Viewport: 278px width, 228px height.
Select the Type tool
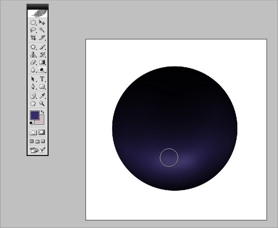click(x=42, y=79)
